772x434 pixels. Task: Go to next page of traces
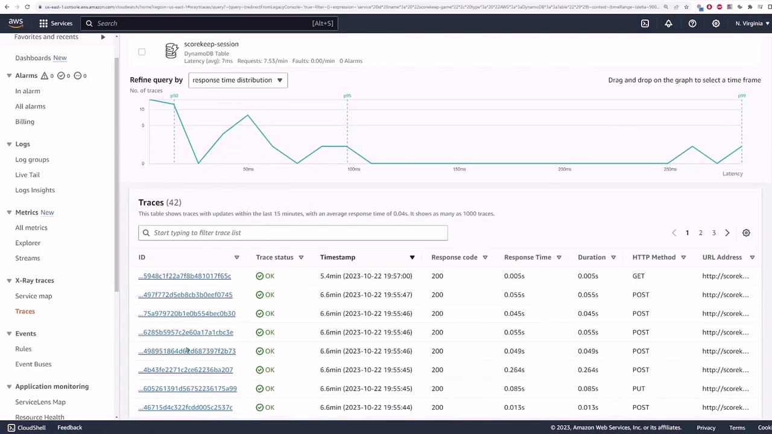point(727,233)
